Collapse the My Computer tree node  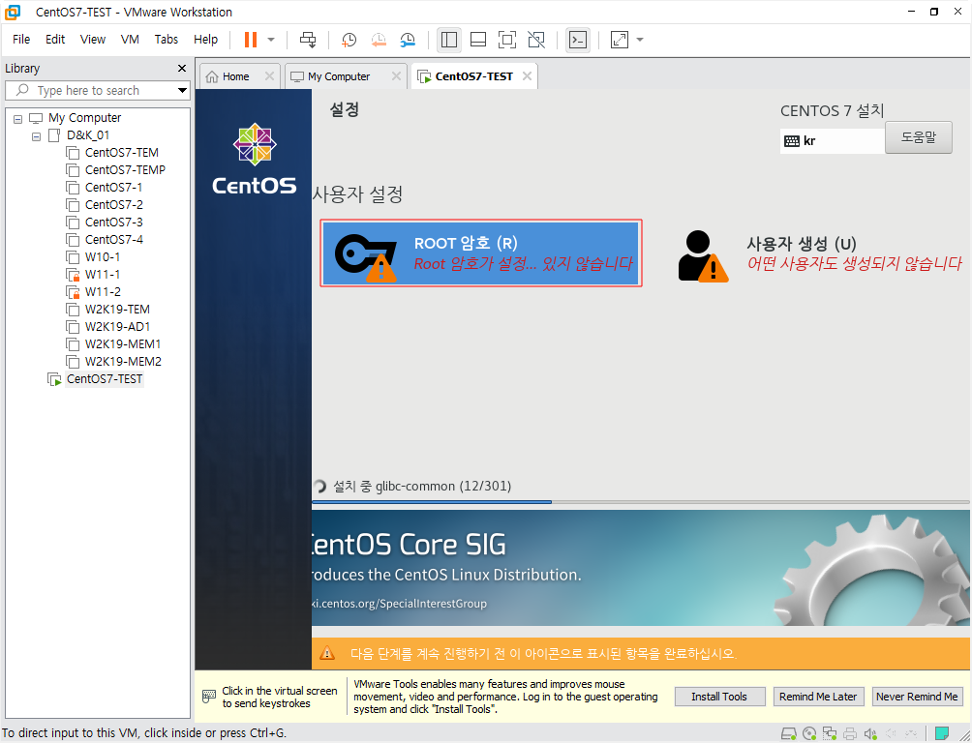18,118
